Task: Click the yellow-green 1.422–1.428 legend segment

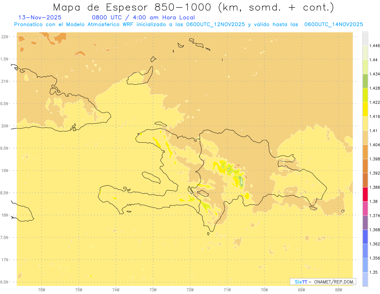Action: point(365,95)
